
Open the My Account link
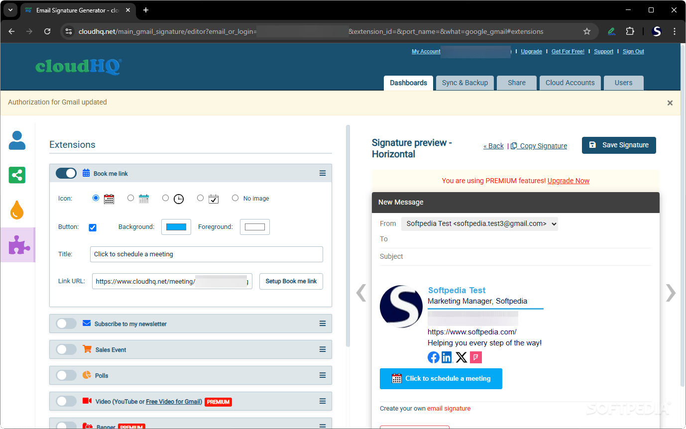[x=426, y=51]
